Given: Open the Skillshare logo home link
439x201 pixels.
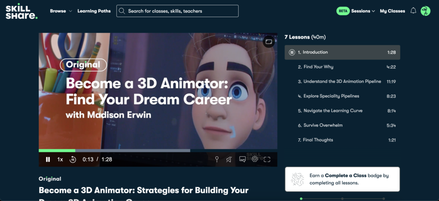Looking at the screenshot, I should pos(21,11).
